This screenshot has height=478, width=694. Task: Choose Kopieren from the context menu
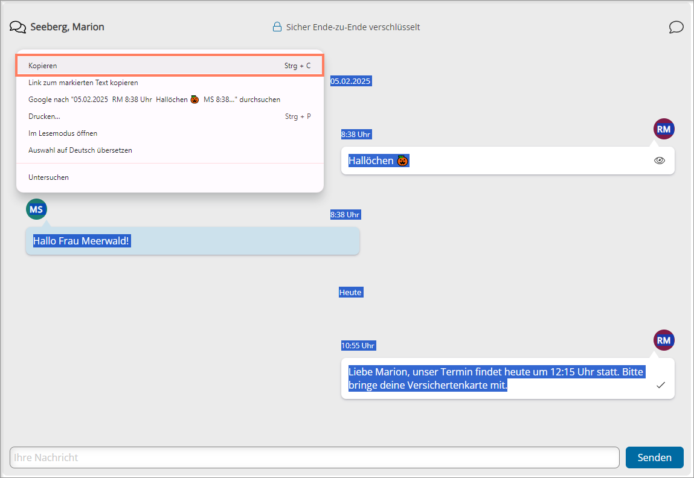pyautogui.click(x=170, y=65)
